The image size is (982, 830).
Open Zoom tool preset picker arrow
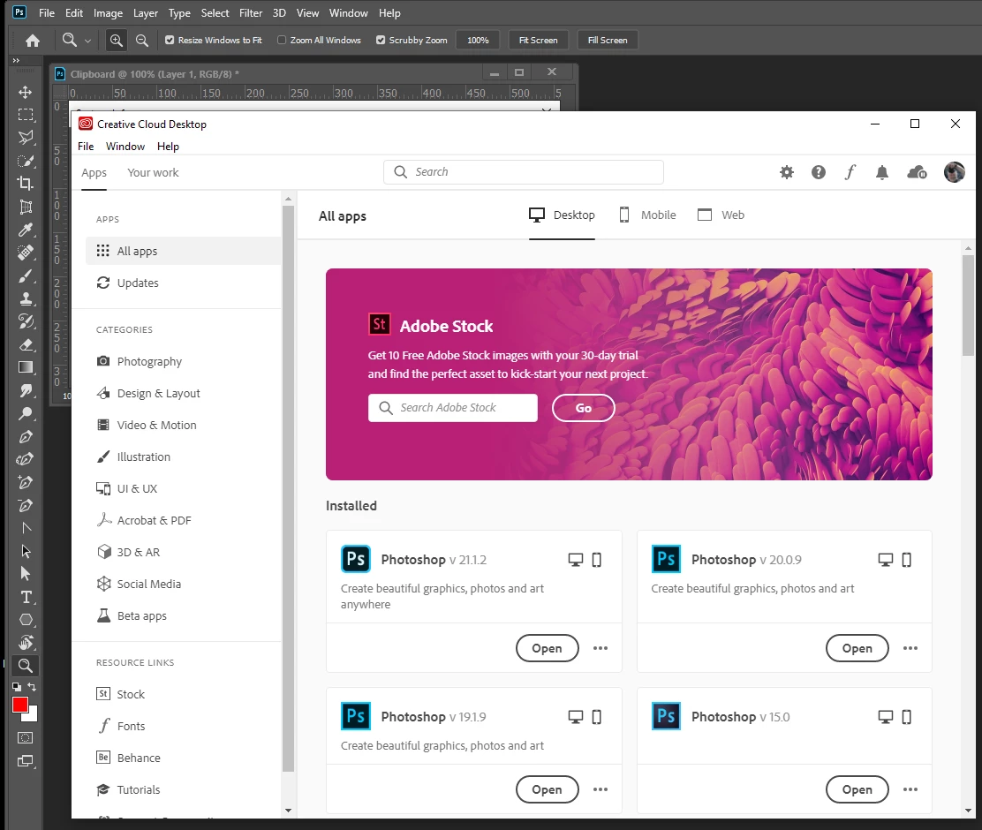[x=87, y=41]
